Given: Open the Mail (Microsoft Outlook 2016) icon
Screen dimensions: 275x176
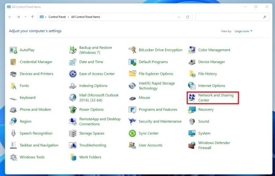Looking at the screenshot, I should pyautogui.click(x=73, y=98).
